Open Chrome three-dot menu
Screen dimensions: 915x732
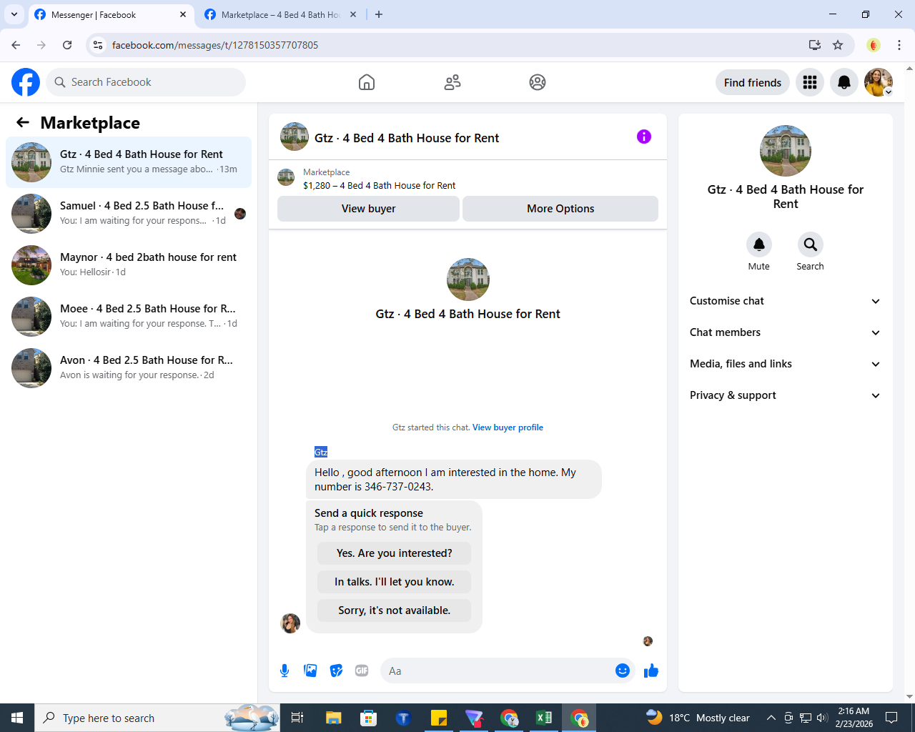point(899,45)
